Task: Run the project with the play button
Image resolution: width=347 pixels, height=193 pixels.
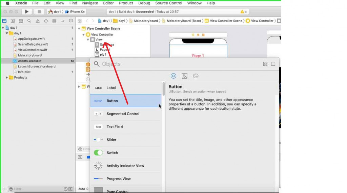Action: coord(26,12)
